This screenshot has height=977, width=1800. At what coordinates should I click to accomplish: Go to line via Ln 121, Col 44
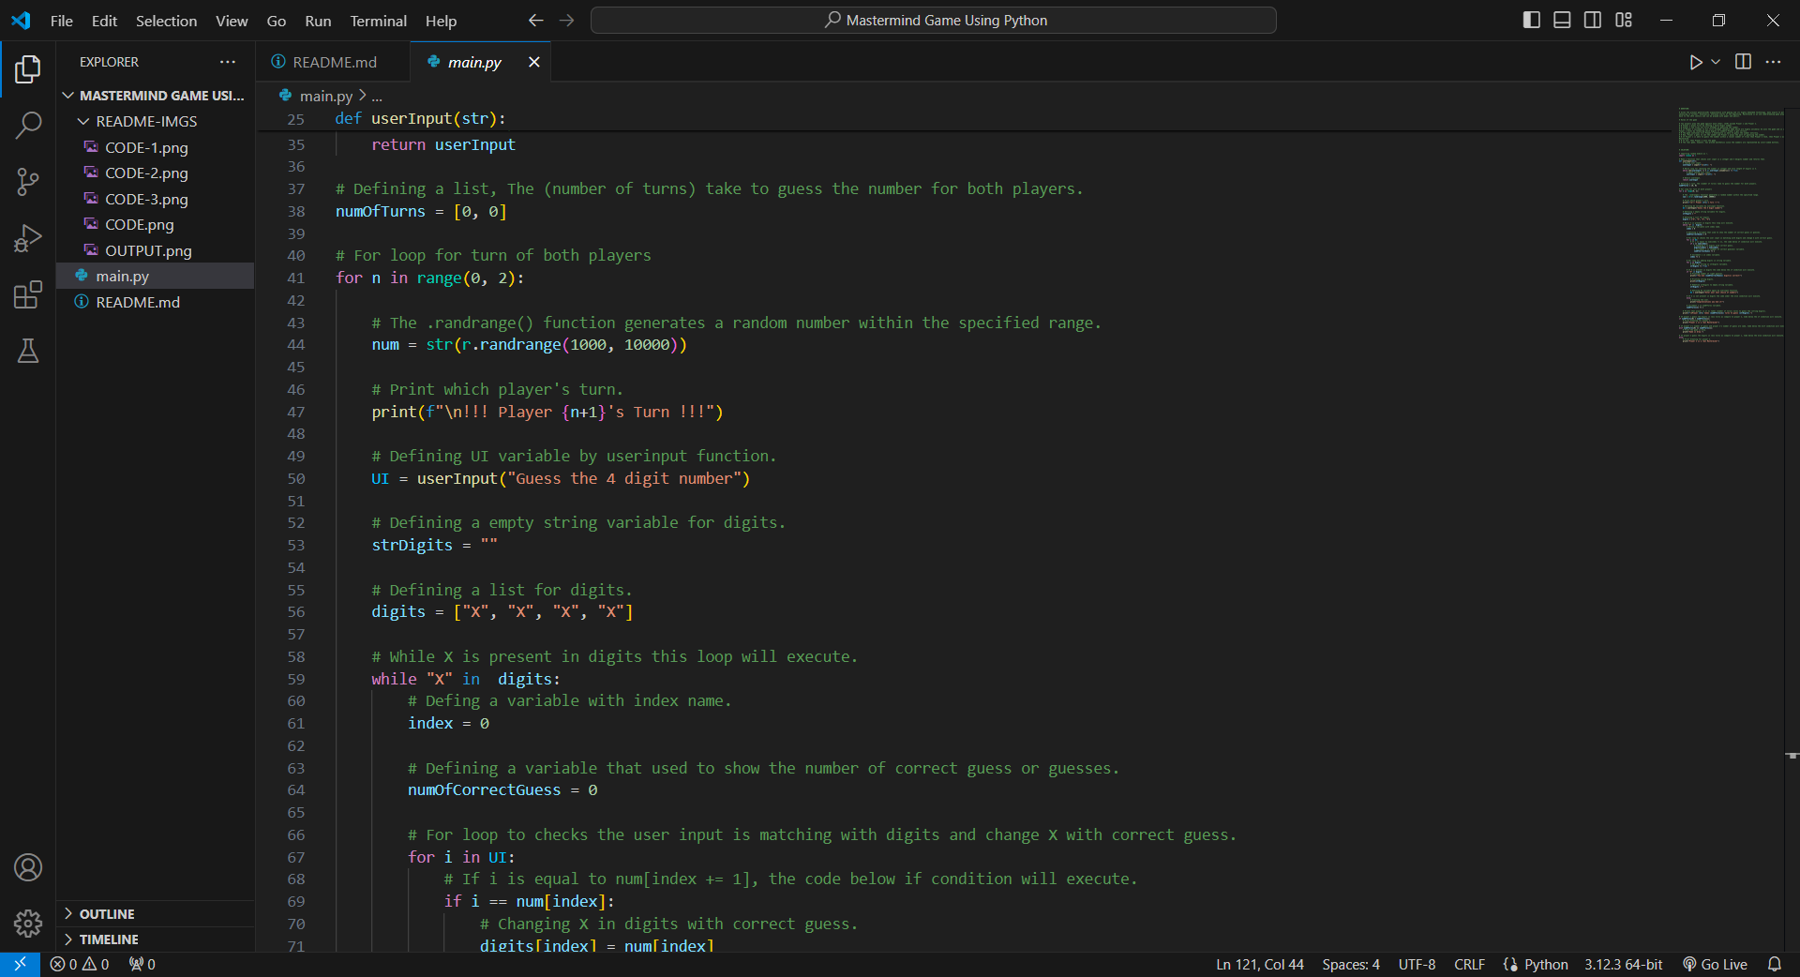tap(1259, 964)
